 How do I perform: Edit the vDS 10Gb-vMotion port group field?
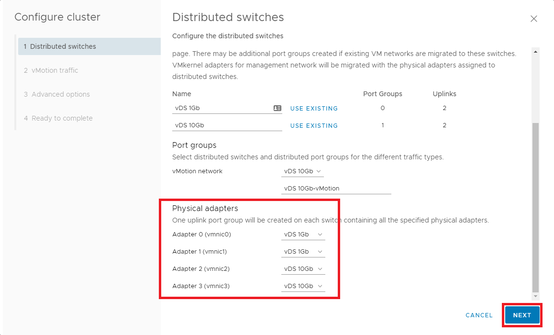336,188
